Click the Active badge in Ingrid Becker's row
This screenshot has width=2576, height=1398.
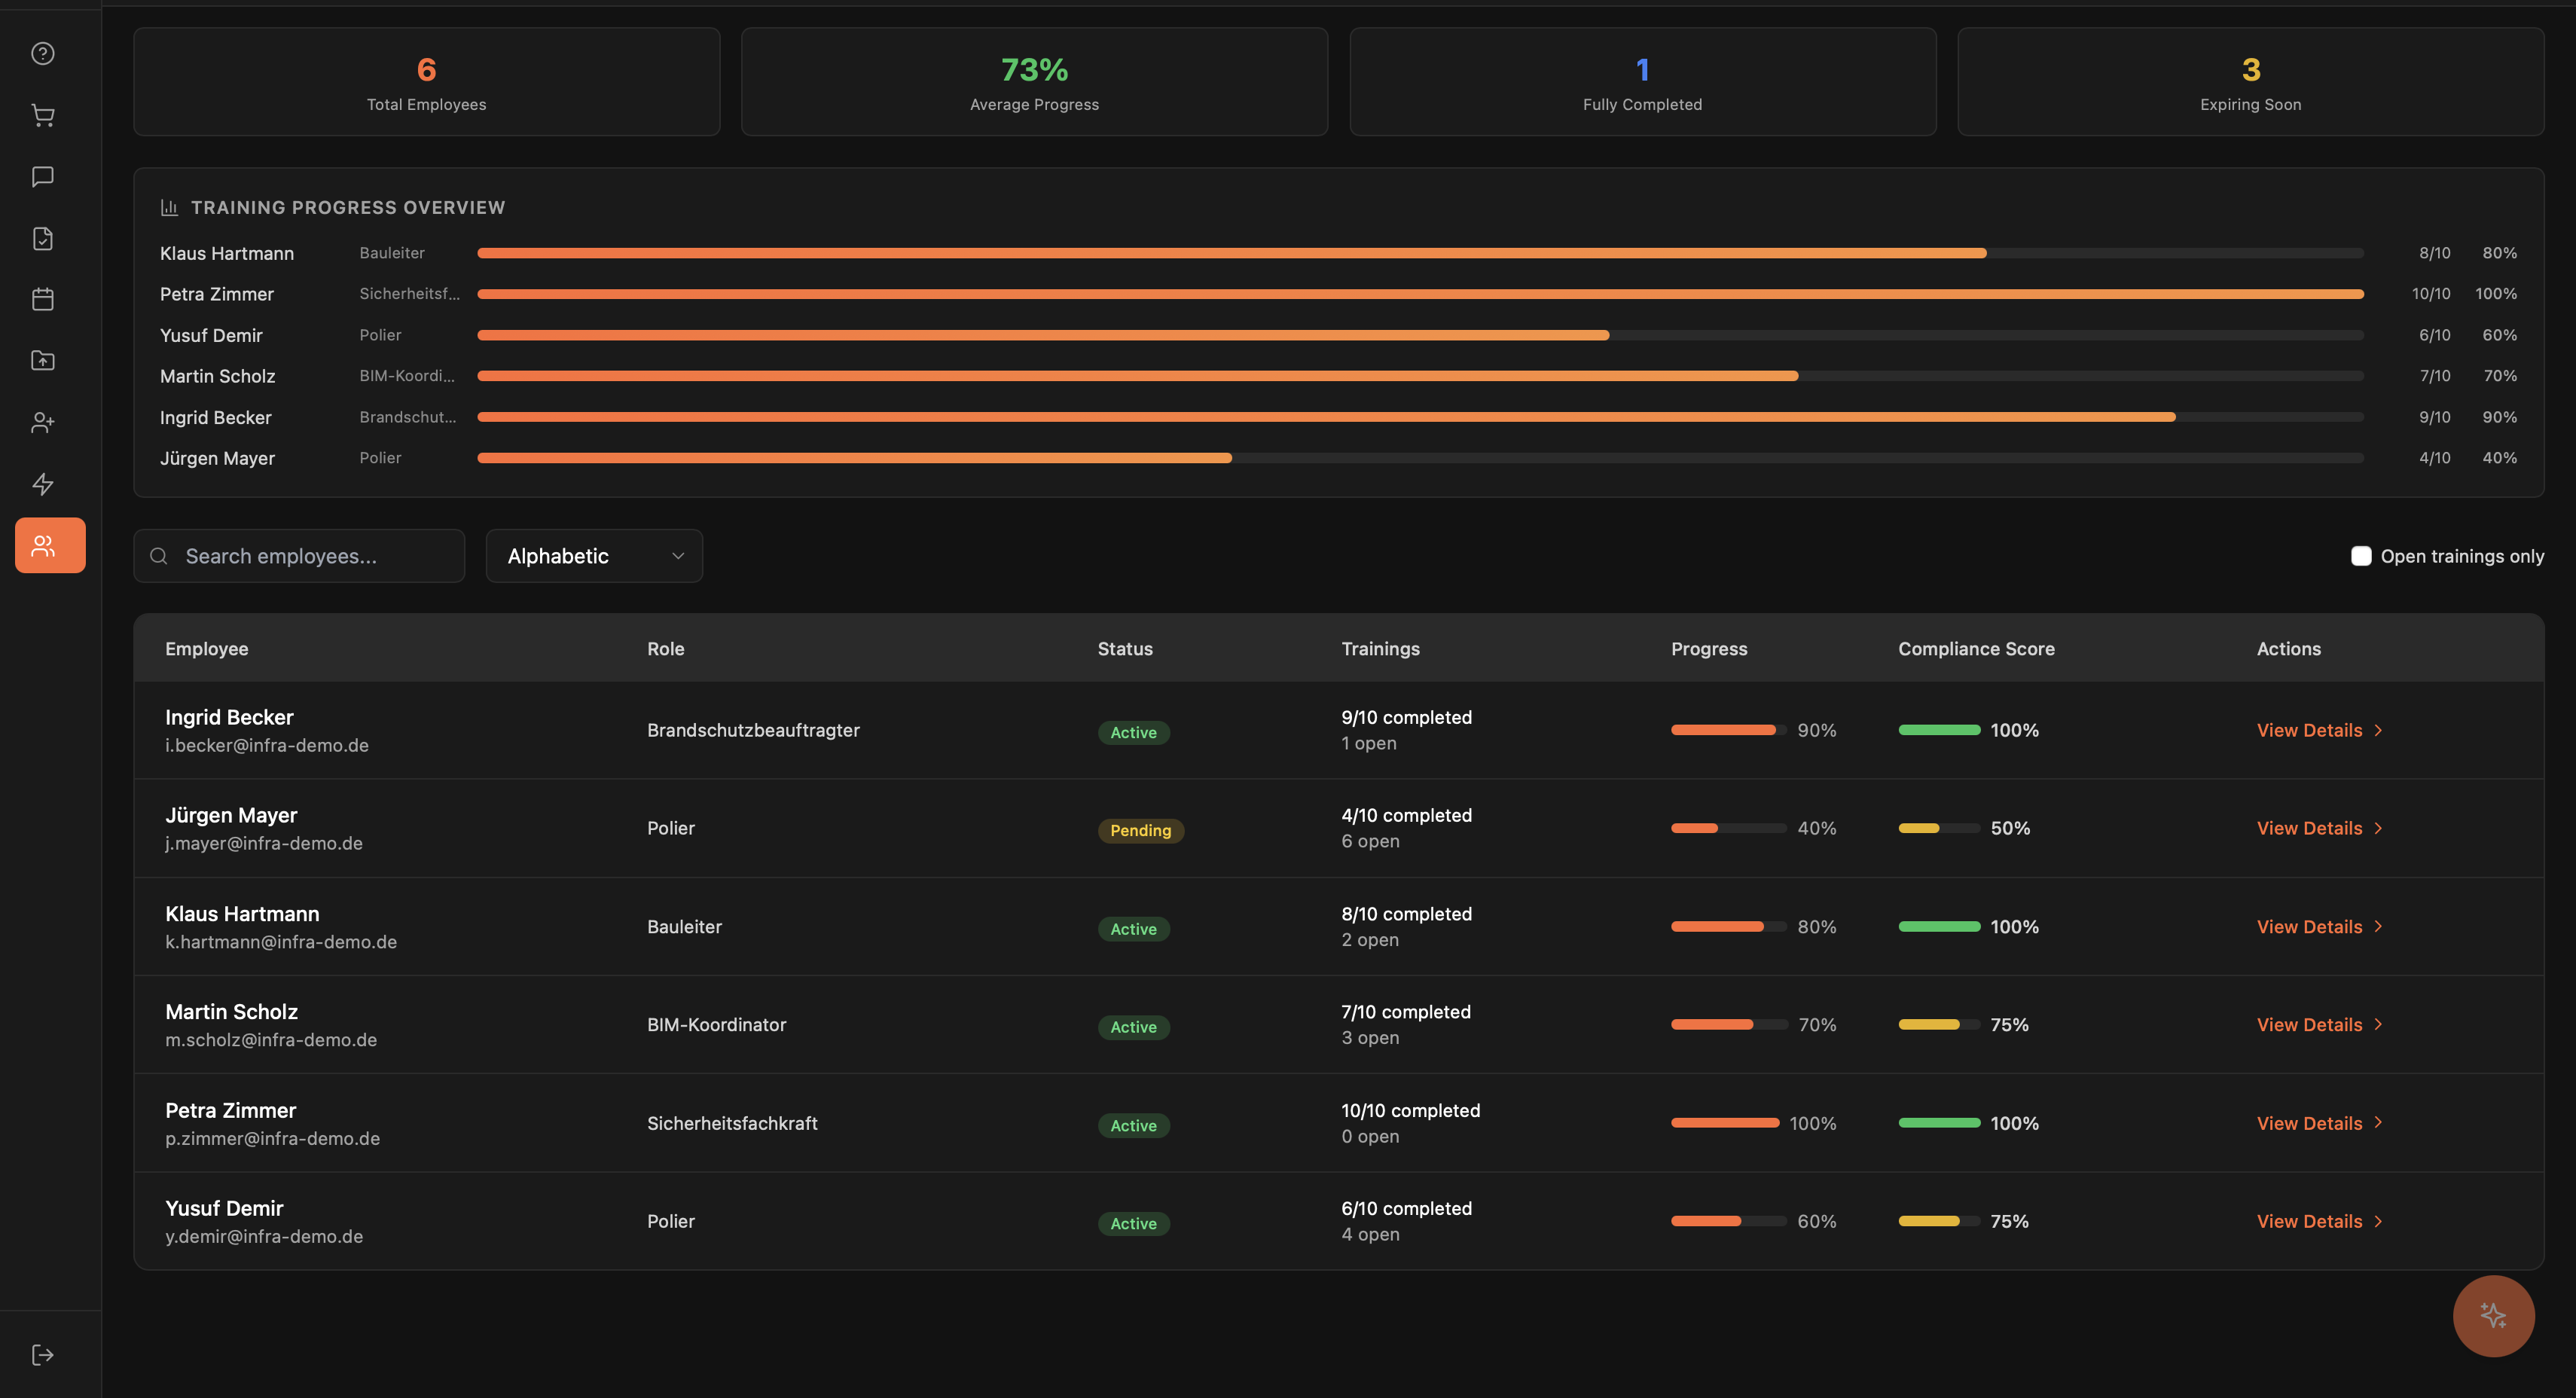tap(1133, 733)
